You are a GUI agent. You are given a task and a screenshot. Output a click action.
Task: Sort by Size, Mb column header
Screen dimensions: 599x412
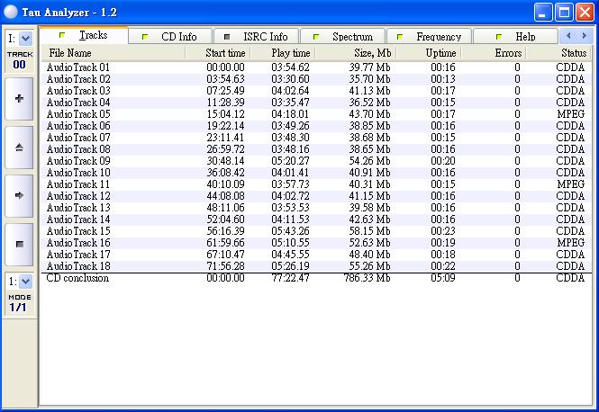(356, 53)
